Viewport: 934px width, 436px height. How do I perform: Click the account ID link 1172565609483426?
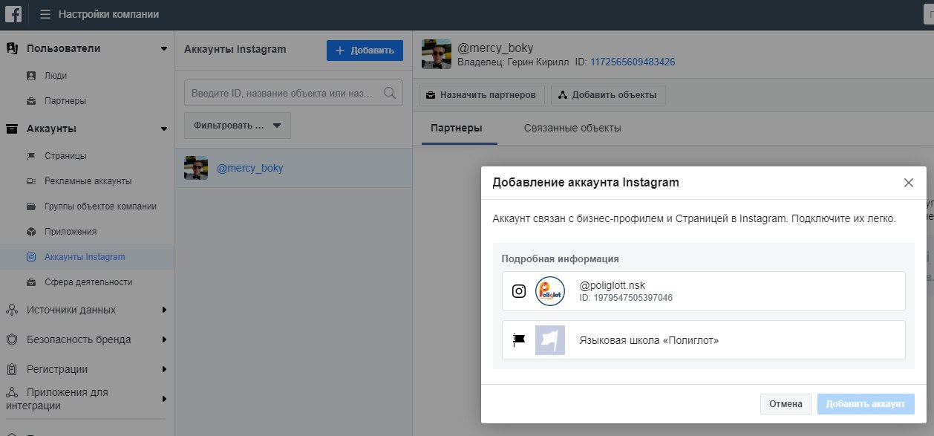click(633, 62)
